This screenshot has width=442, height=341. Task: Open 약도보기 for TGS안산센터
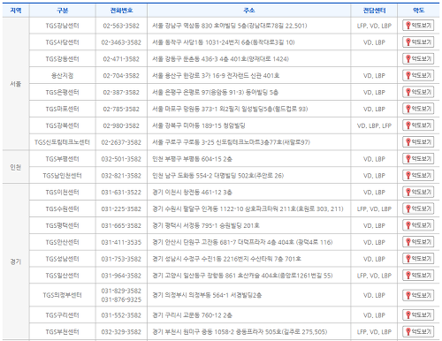click(418, 242)
